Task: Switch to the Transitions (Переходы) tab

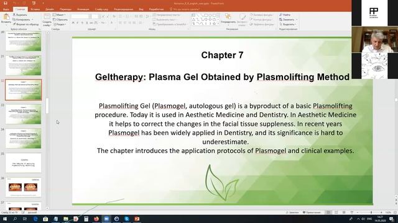Action: pos(65,9)
